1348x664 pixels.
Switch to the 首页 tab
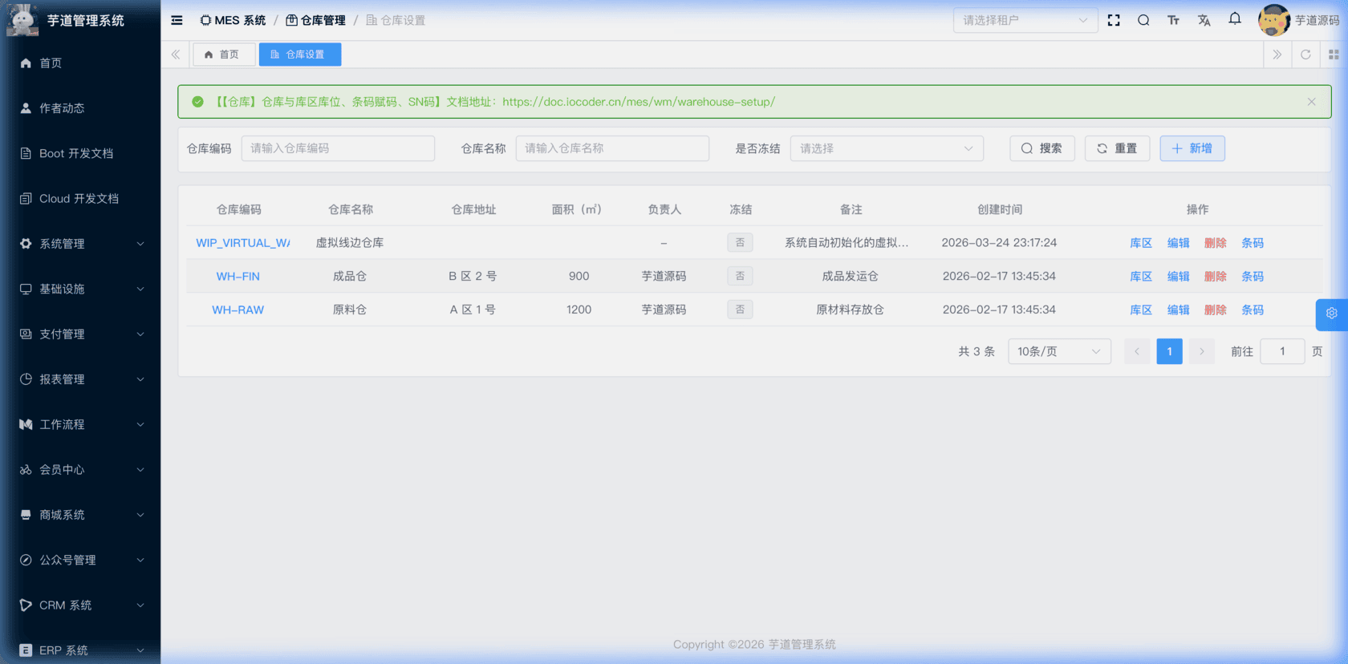point(223,55)
